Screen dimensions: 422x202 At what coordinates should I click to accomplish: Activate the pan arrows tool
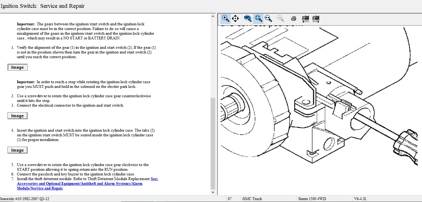(x=235, y=18)
